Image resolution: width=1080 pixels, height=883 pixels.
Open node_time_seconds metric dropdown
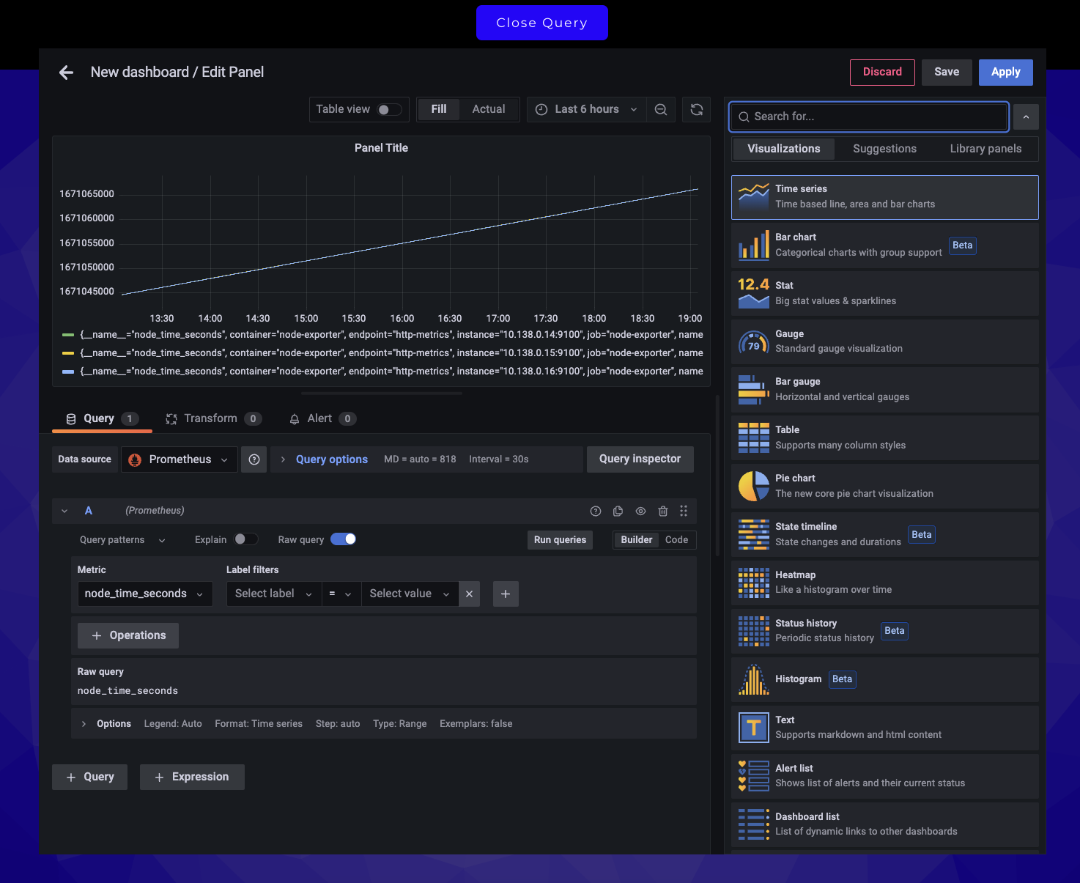145,594
